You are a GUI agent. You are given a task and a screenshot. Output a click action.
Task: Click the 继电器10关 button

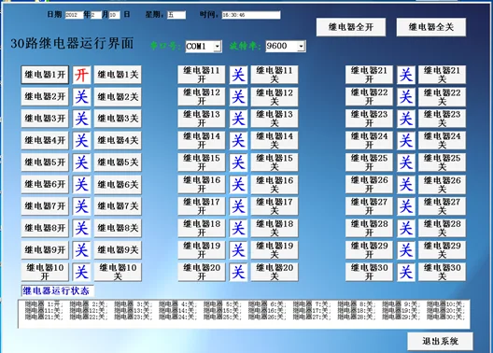coord(118,272)
